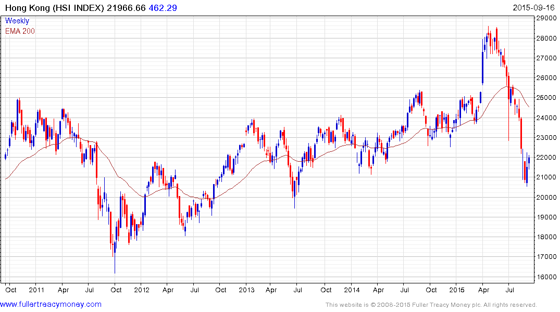Click the 26000 price axis label
Viewport: 560px width, 312px height.
coord(546,77)
